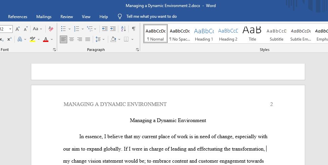Center the paragraph text
The height and width of the screenshot is (165, 328).
(72, 39)
